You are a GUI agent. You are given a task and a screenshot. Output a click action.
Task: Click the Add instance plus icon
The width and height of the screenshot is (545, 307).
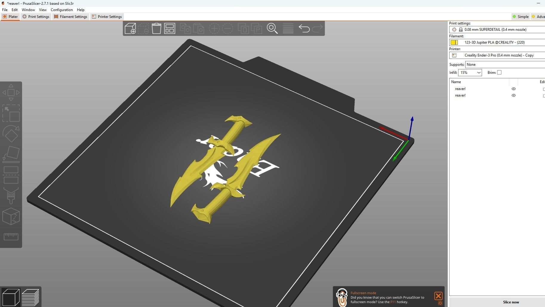pyautogui.click(x=214, y=28)
